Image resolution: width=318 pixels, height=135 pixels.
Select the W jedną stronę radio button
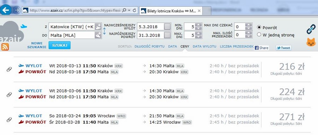pyautogui.click(x=259, y=35)
